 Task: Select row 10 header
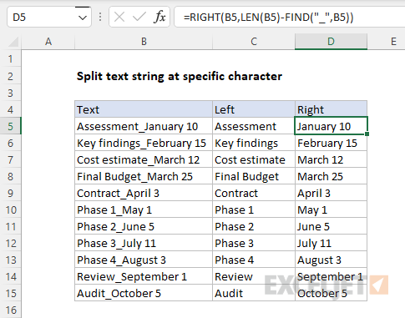[11, 209]
